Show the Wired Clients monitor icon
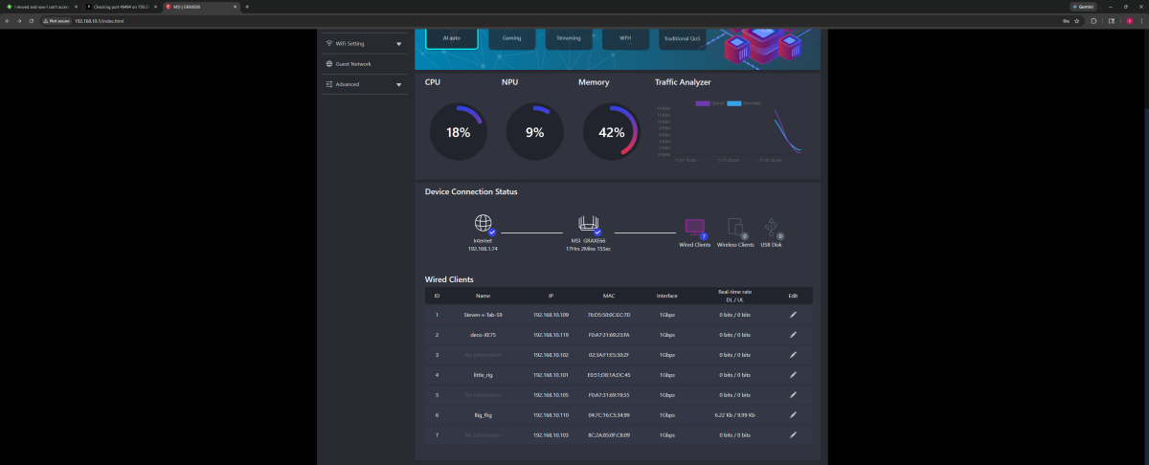The height and width of the screenshot is (465, 1149). point(694,228)
